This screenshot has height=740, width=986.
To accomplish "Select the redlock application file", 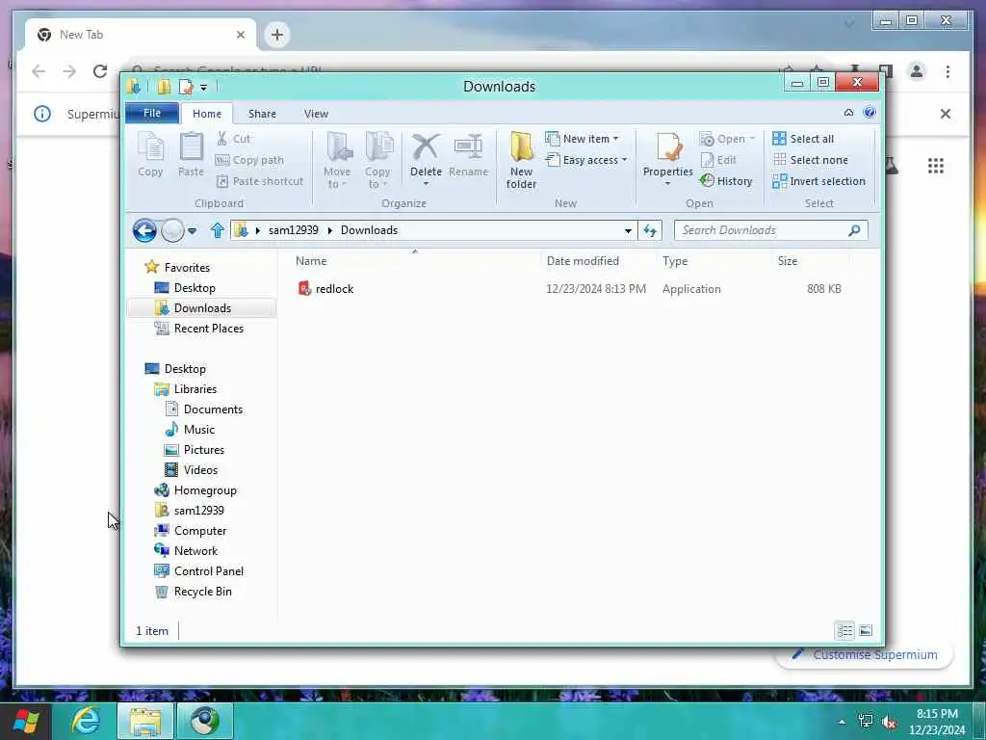I will click(334, 289).
